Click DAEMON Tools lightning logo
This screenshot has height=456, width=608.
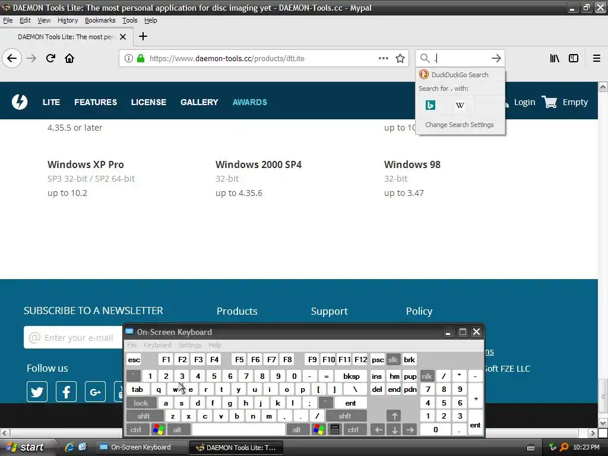(x=20, y=102)
